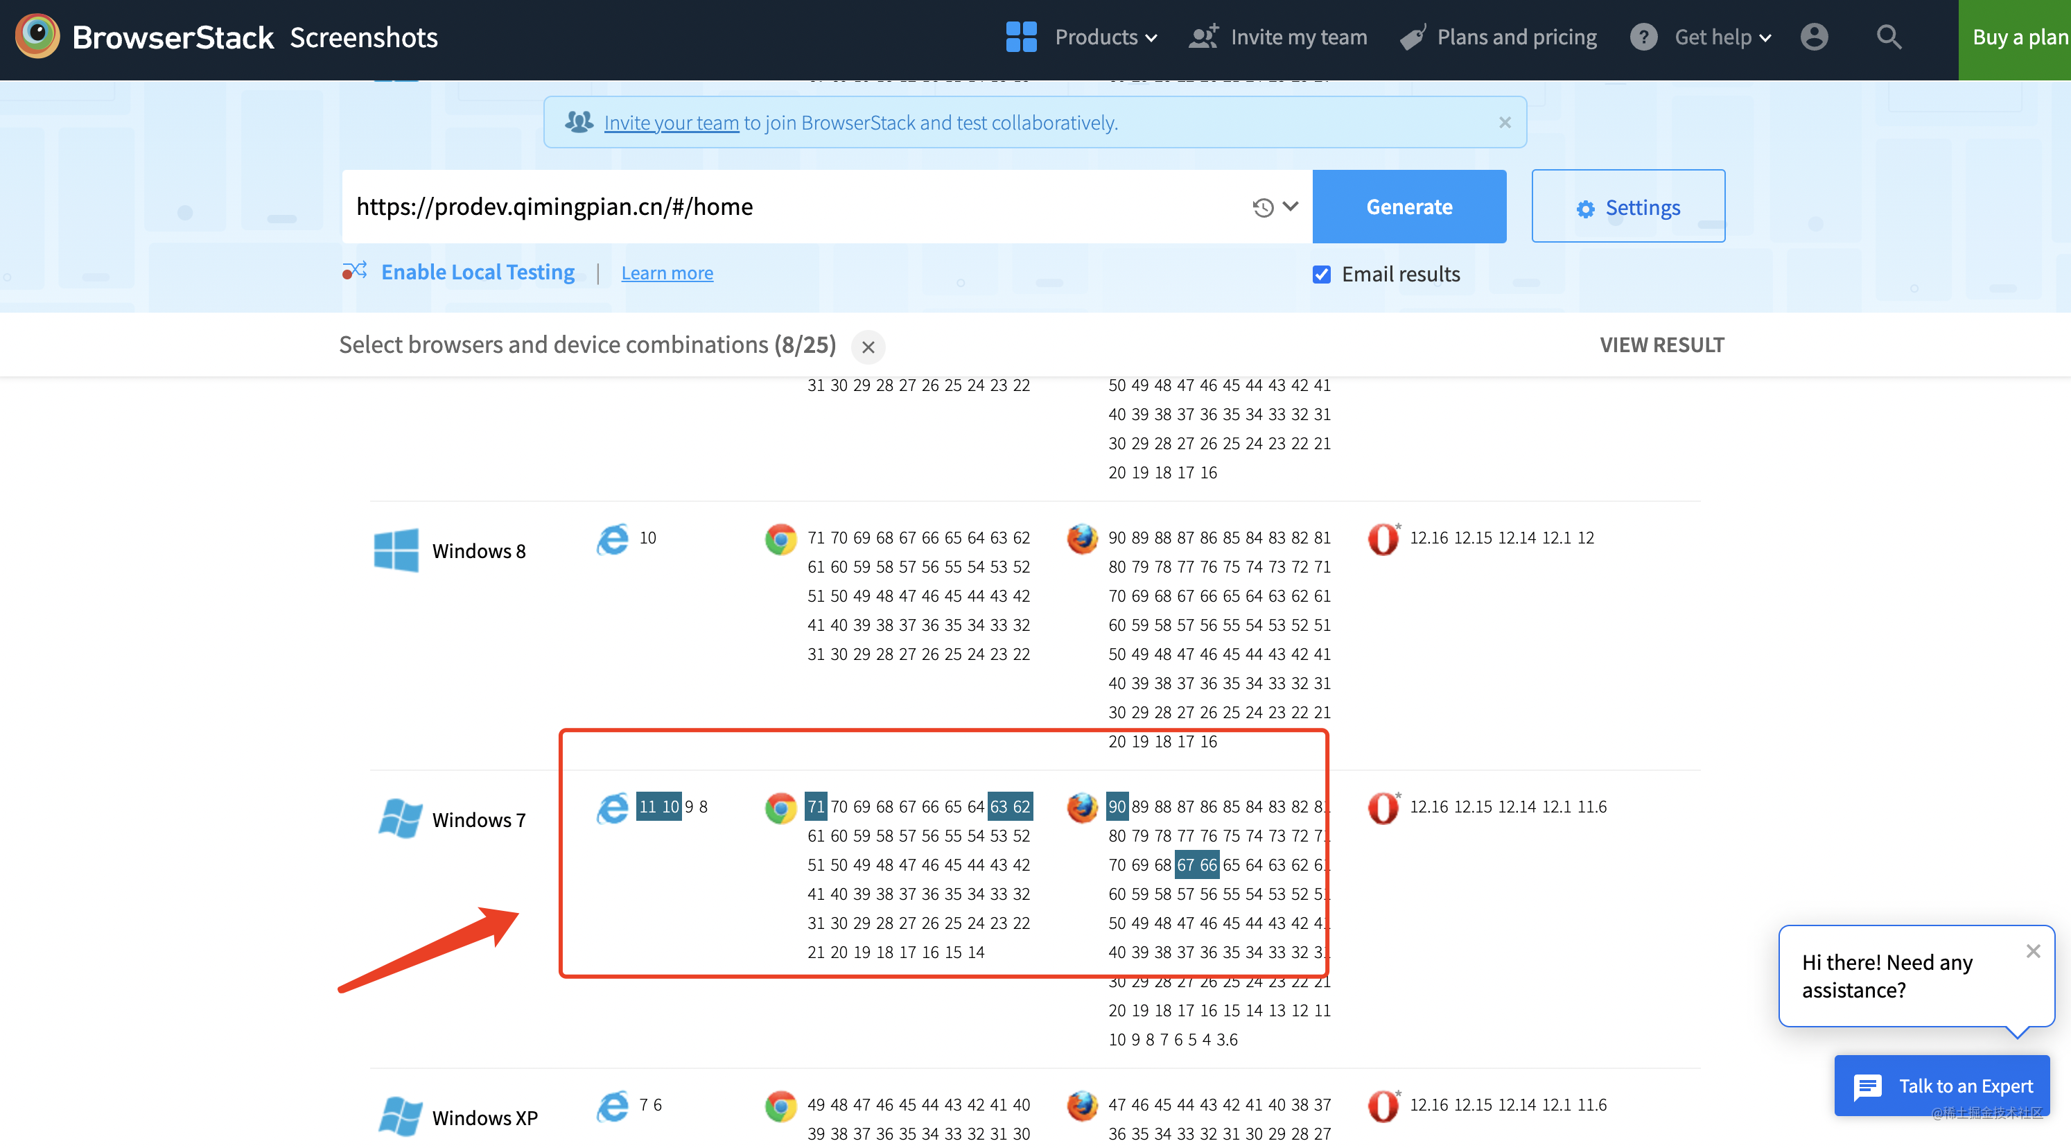Screen dimensions: 2071x1148
Task: Click VIEW RESULT tab
Action: point(1661,345)
